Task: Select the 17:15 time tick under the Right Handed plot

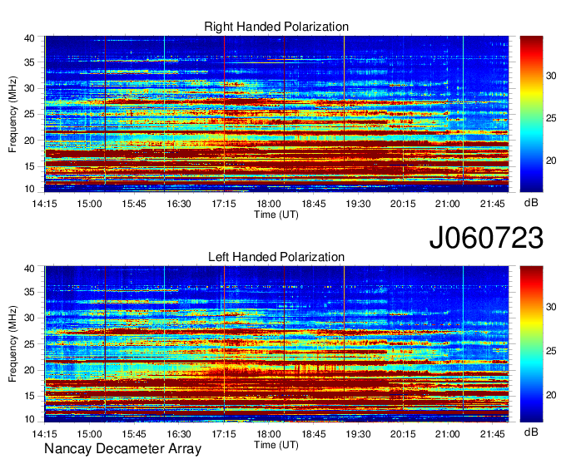Action: [x=224, y=204]
